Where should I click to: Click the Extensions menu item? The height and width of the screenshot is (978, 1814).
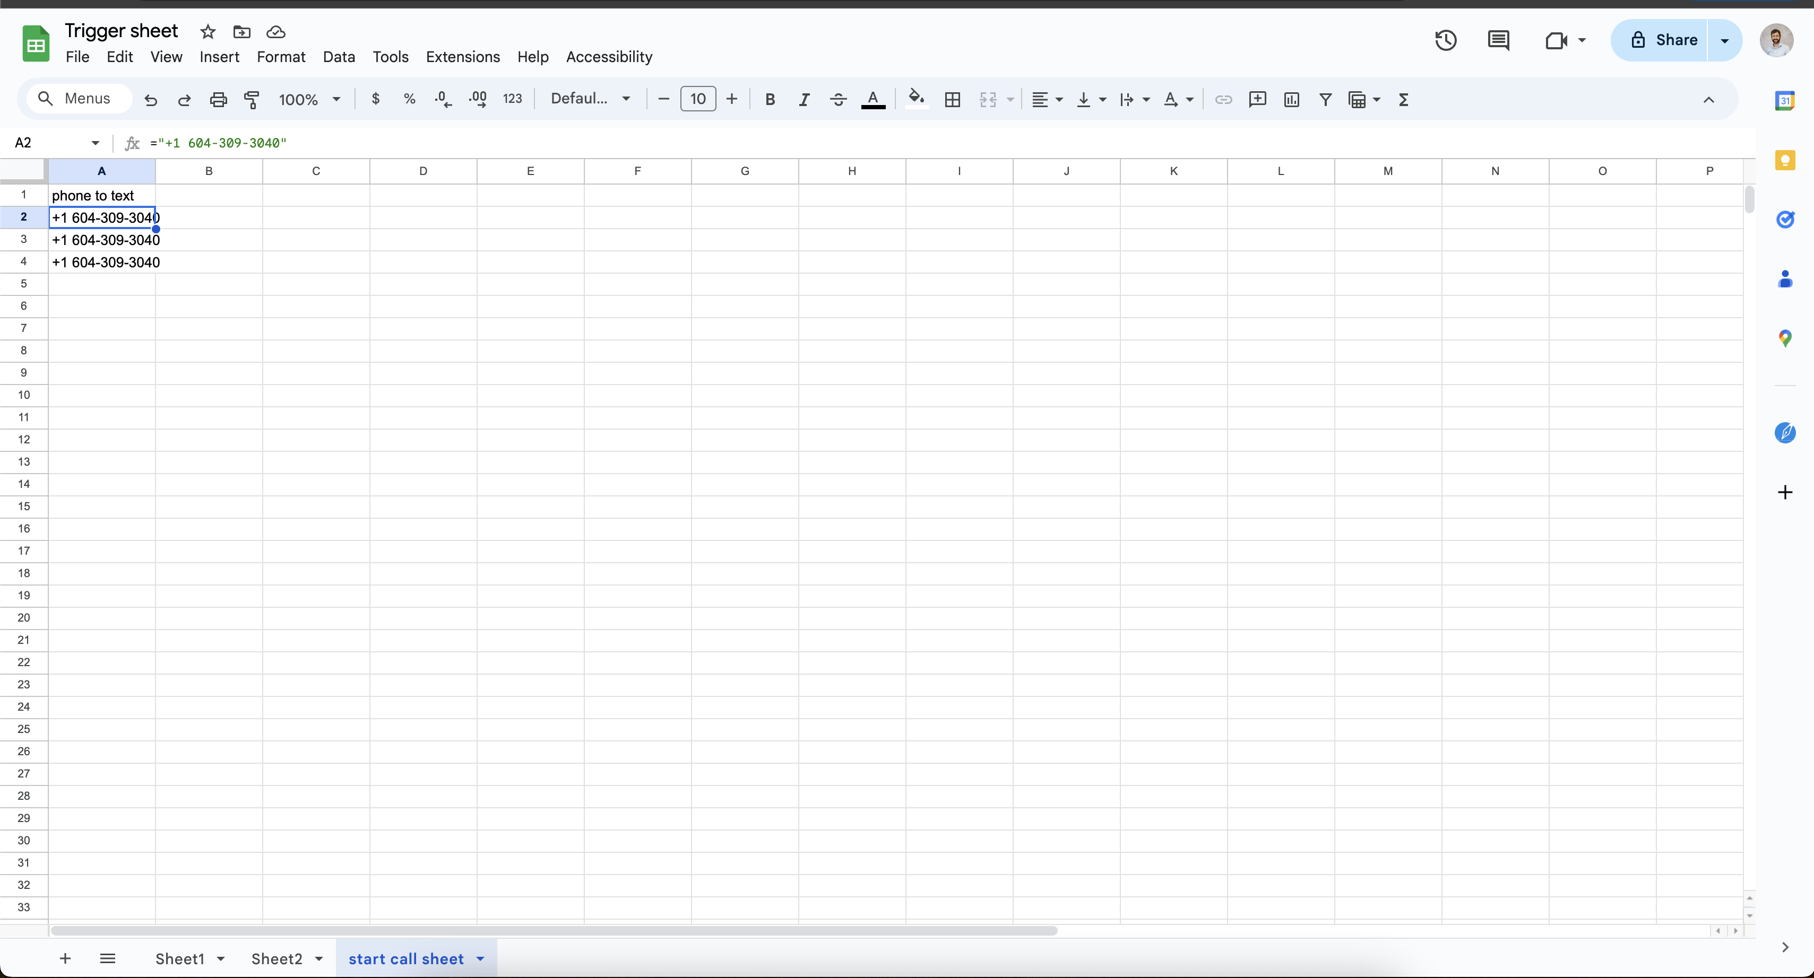[463, 57]
